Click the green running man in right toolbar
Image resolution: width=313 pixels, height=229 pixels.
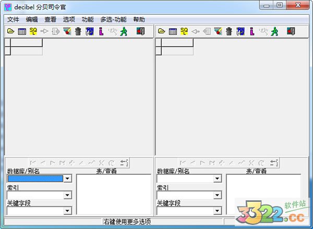click(275, 31)
